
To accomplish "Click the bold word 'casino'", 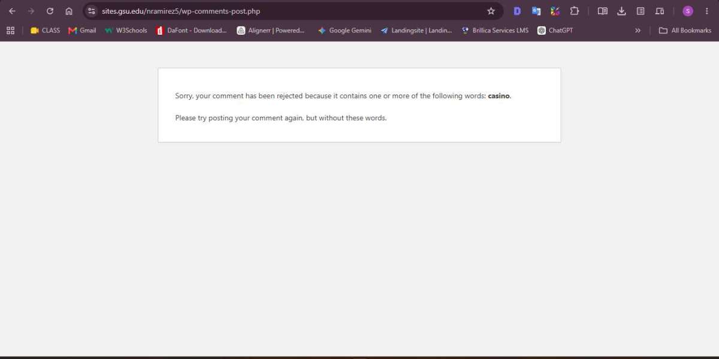I will [x=499, y=96].
